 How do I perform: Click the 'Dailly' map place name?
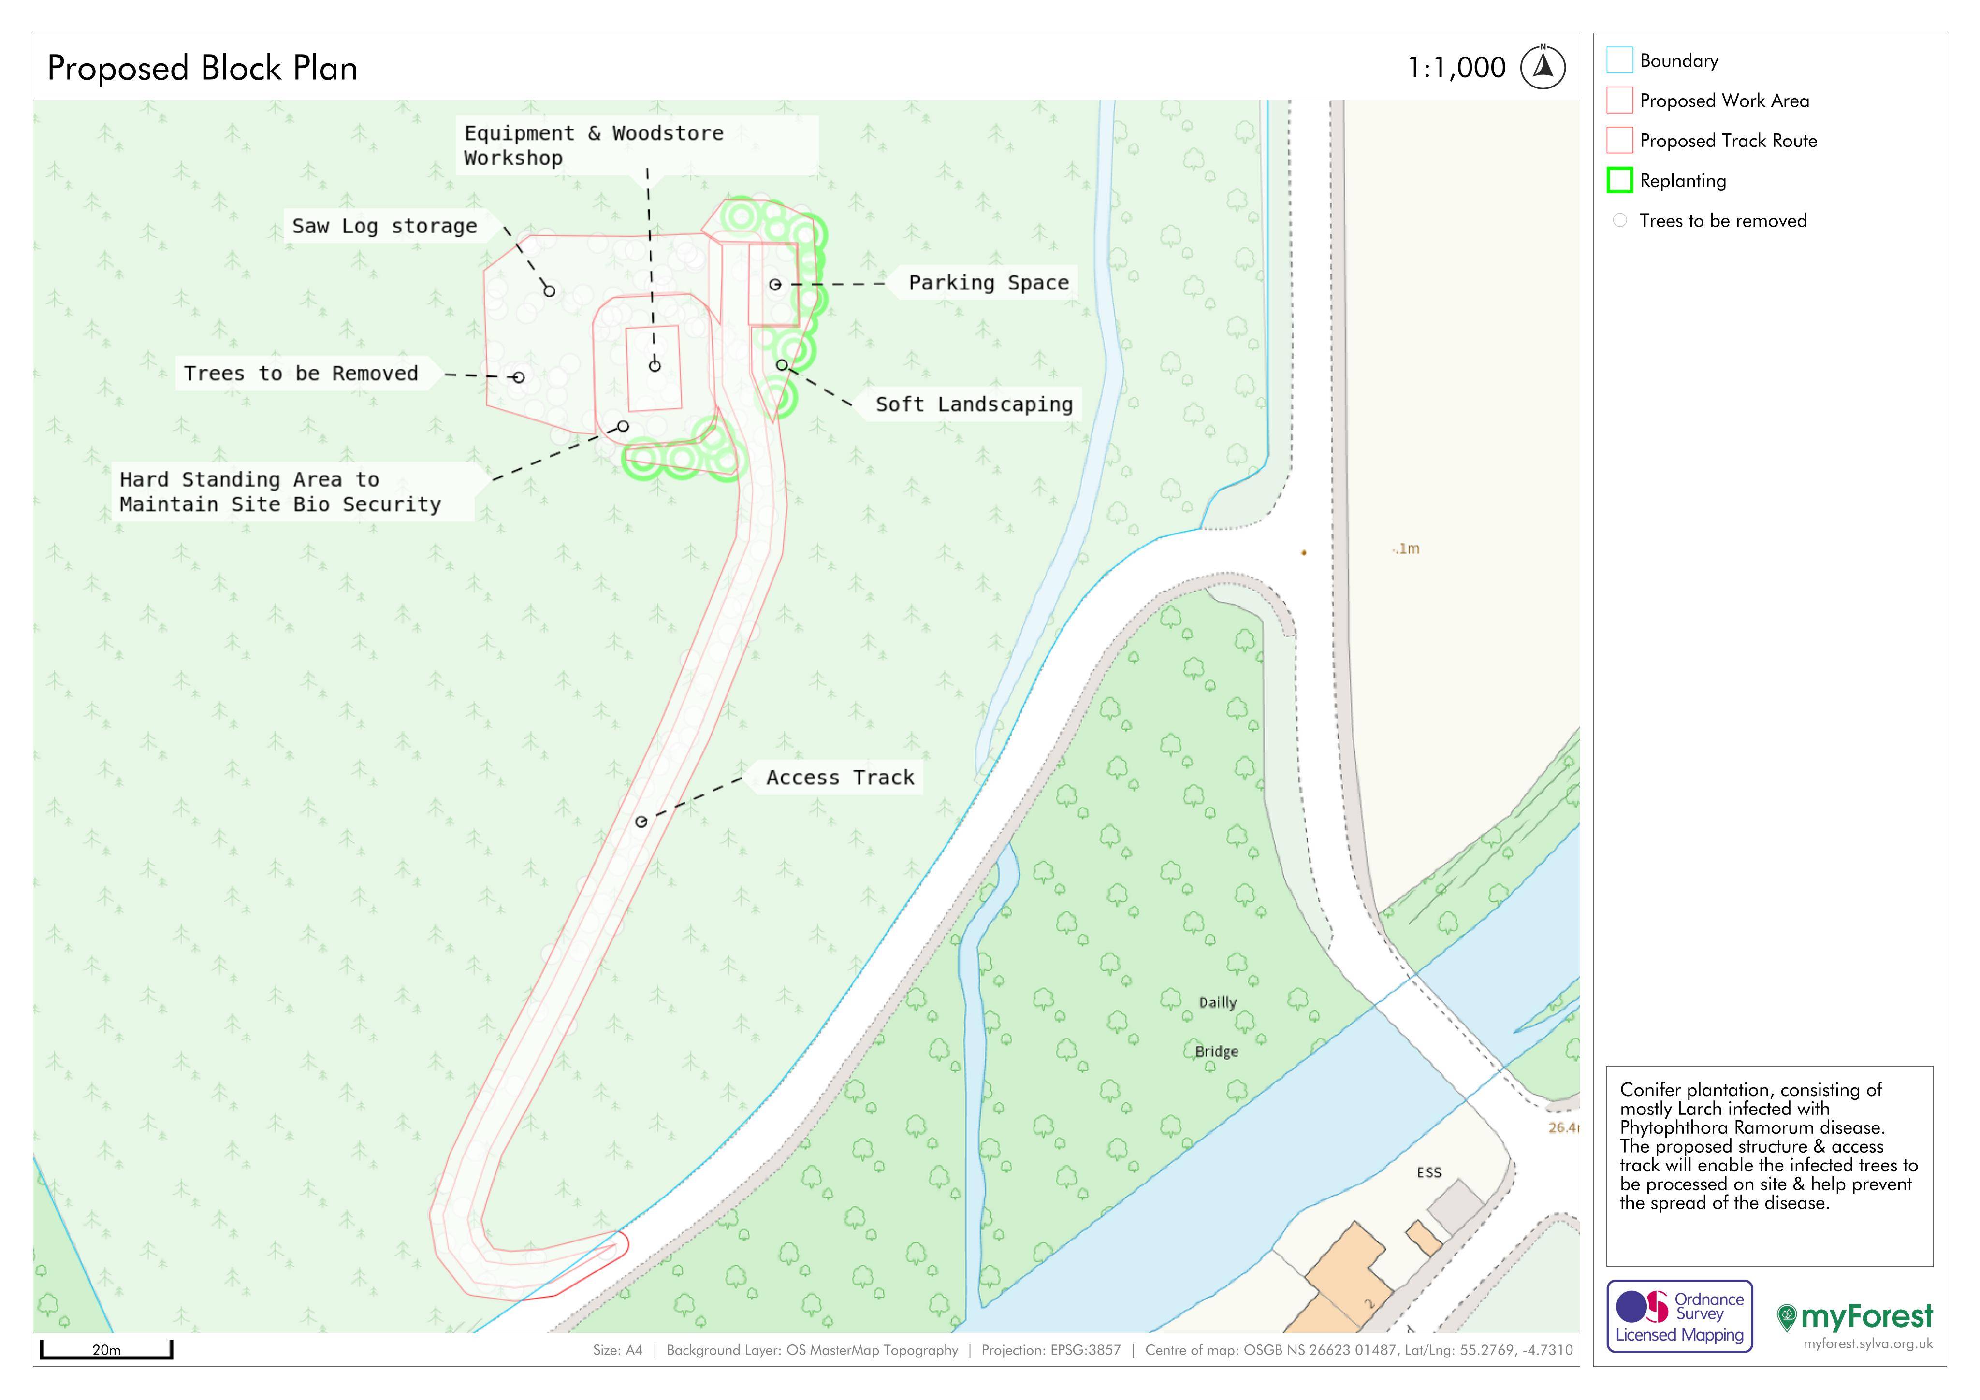point(1218,1002)
